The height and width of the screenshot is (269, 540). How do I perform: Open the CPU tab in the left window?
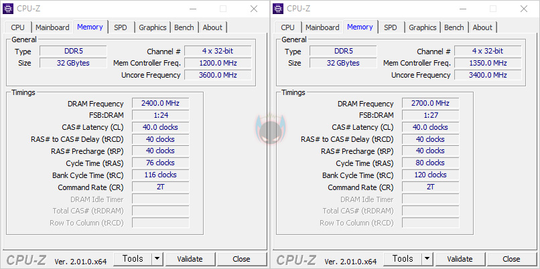coord(17,27)
